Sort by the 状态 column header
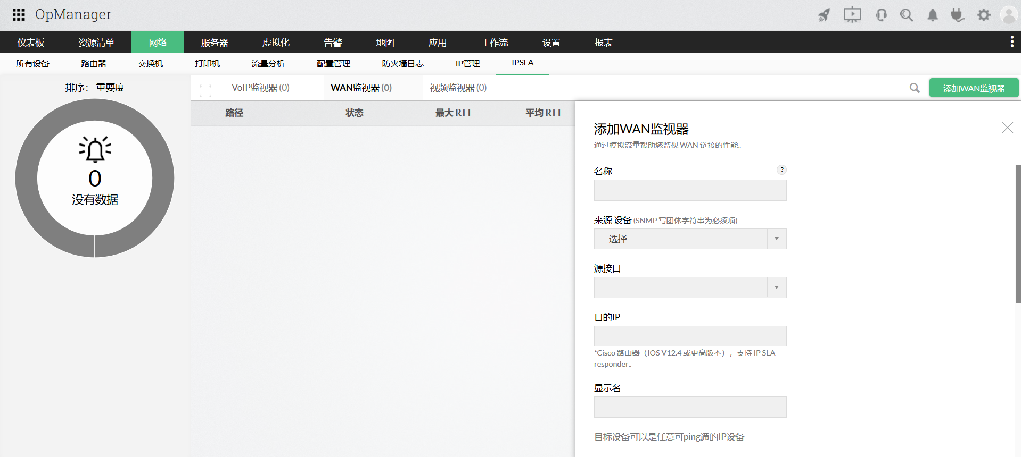This screenshot has width=1021, height=457. 354,113
